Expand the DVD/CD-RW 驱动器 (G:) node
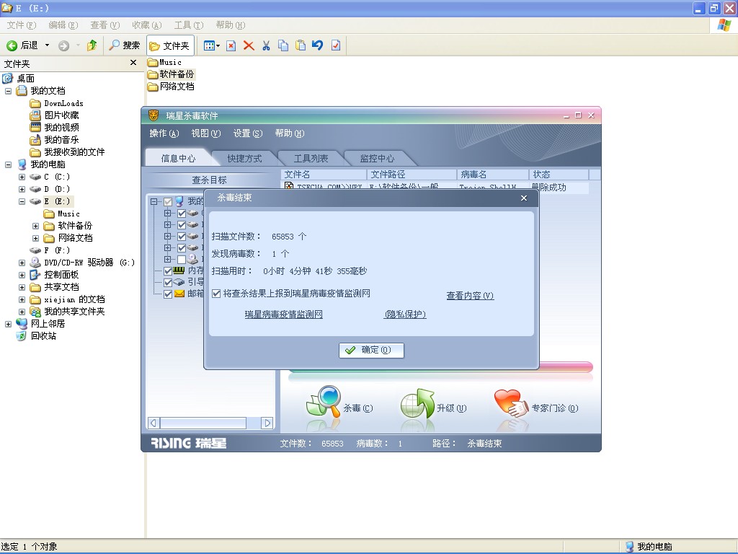738x554 pixels. (x=22, y=263)
